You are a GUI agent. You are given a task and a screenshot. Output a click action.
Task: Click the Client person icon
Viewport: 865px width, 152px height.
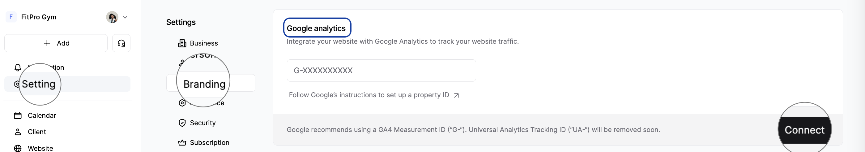click(18, 132)
